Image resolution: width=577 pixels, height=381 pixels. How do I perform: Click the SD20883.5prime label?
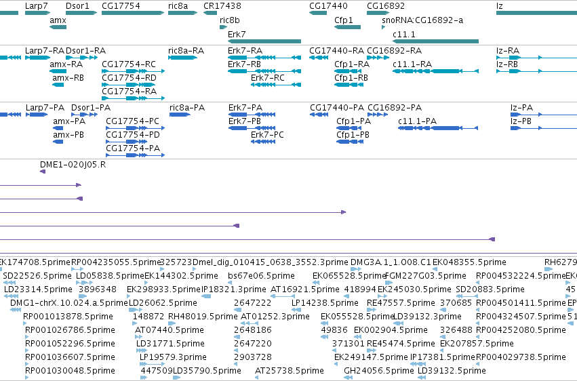(490, 289)
